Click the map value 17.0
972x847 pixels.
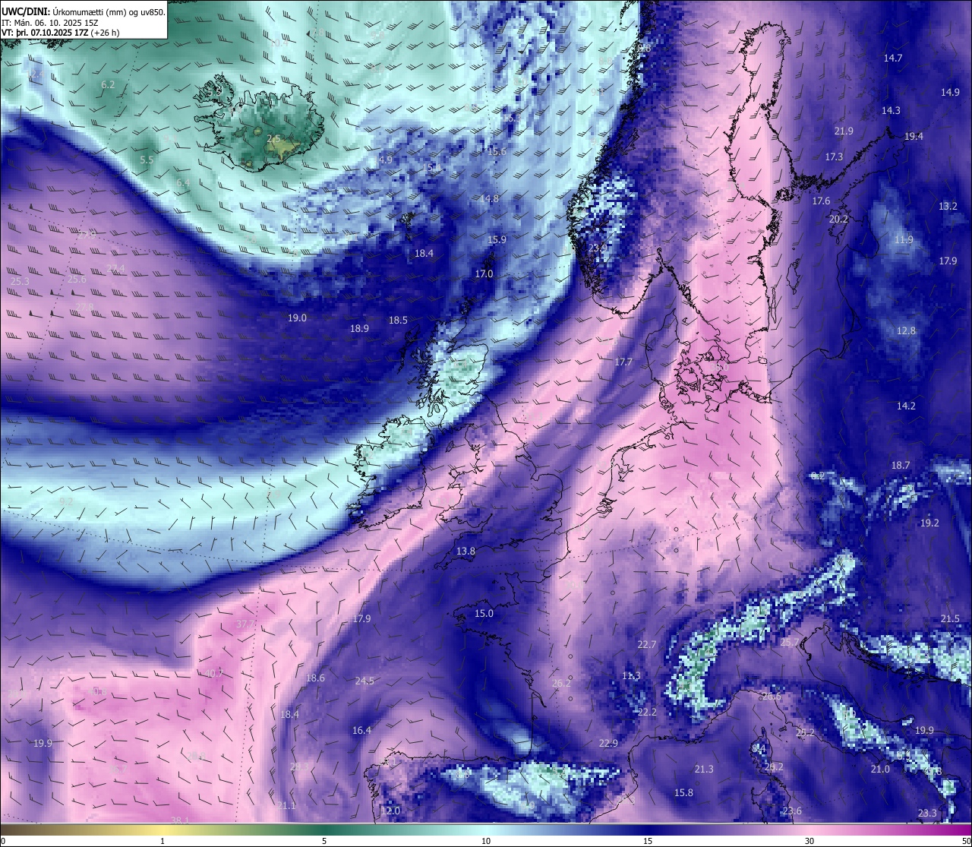484,273
